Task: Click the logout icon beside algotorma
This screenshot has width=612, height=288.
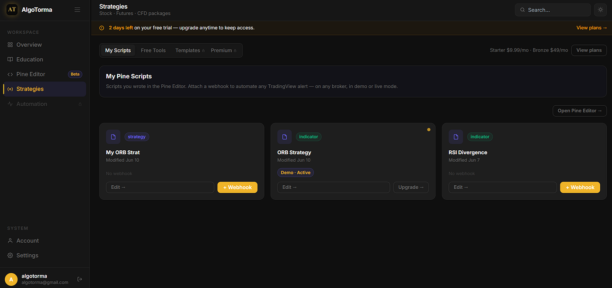Action: pos(80,279)
